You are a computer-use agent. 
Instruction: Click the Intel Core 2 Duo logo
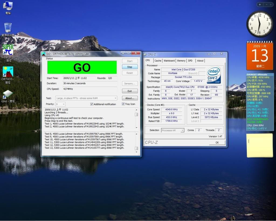coord(214,75)
